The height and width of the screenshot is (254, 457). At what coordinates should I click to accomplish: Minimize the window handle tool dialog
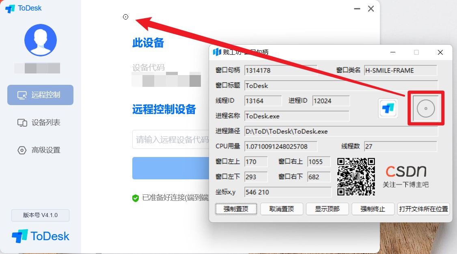tap(393, 52)
